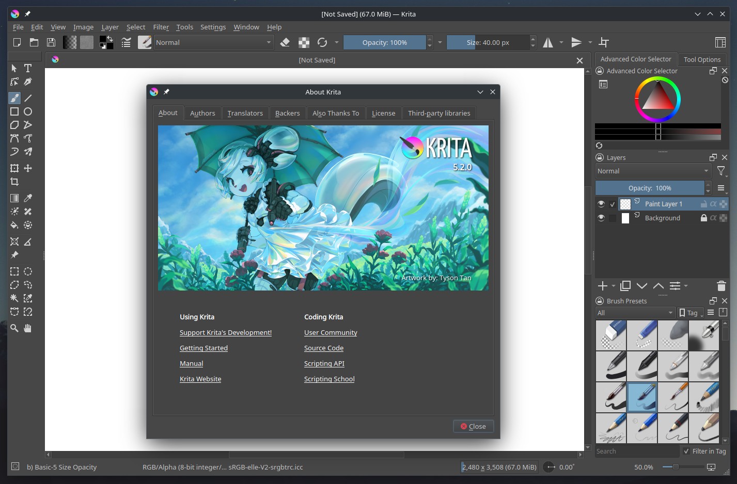This screenshot has height=484, width=737.
Task: Select the Line tool
Action: pos(28,98)
